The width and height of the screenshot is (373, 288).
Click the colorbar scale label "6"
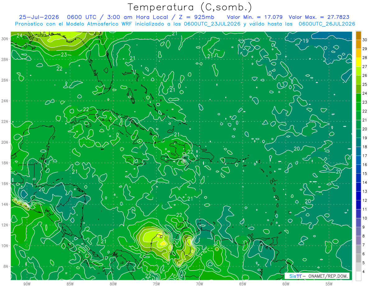(364, 254)
